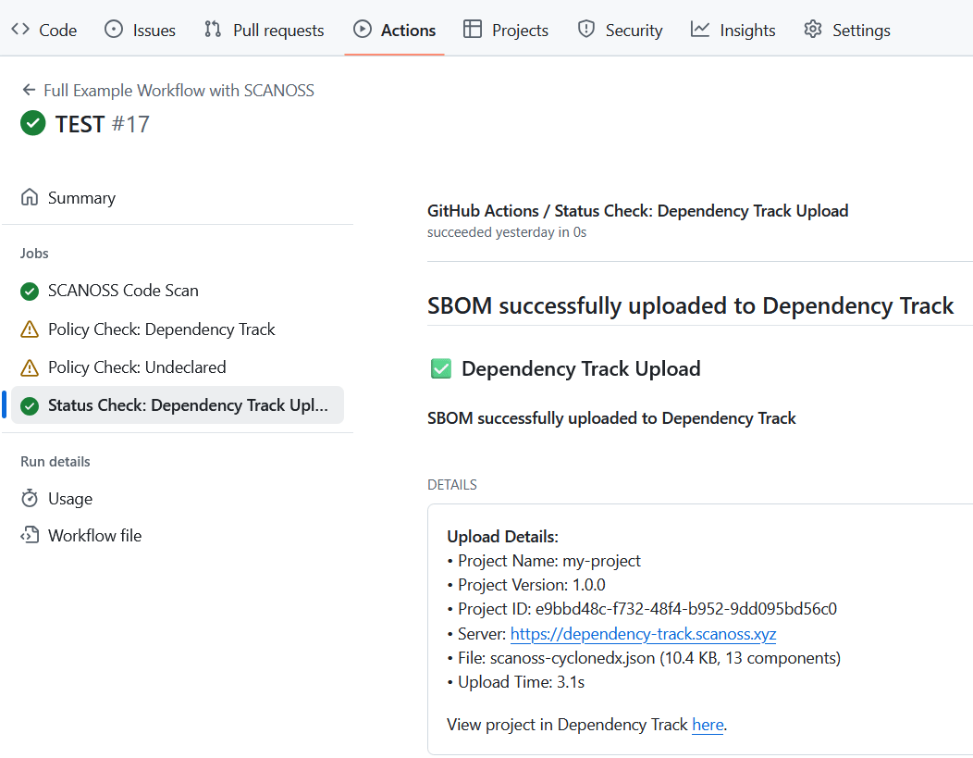Viewport: 973px width, 758px height.
Task: Click the Issues circle icon
Action: tap(114, 30)
